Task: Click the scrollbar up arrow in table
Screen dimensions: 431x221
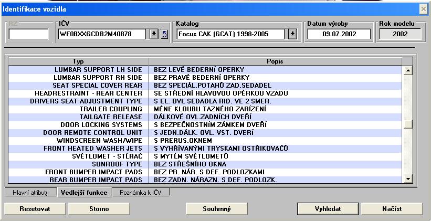Action: pyautogui.click(x=407, y=70)
